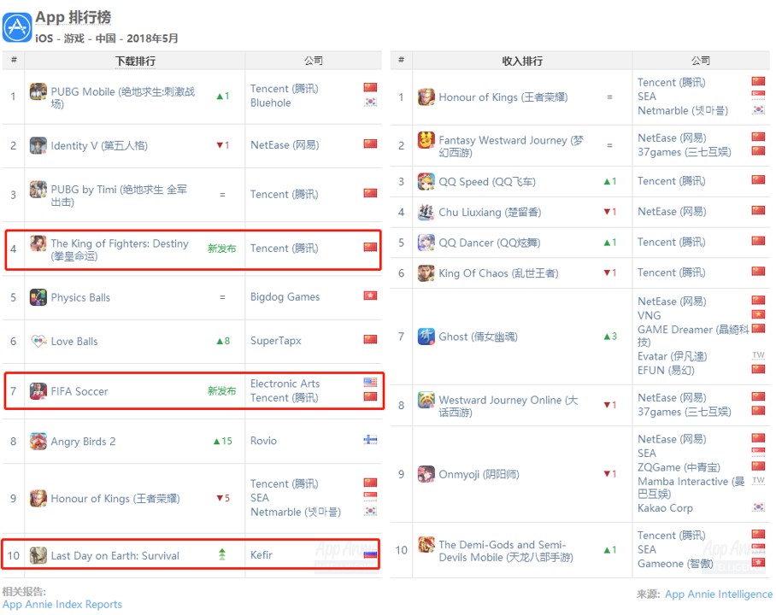The height and width of the screenshot is (615, 776).
Task: Click the Finland flag beside Rovio
Action: coord(370,440)
